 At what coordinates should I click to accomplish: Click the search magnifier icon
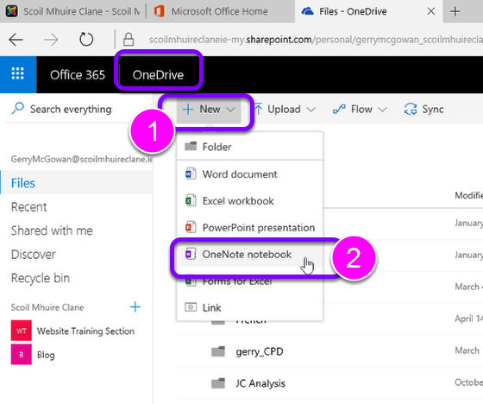click(x=18, y=109)
